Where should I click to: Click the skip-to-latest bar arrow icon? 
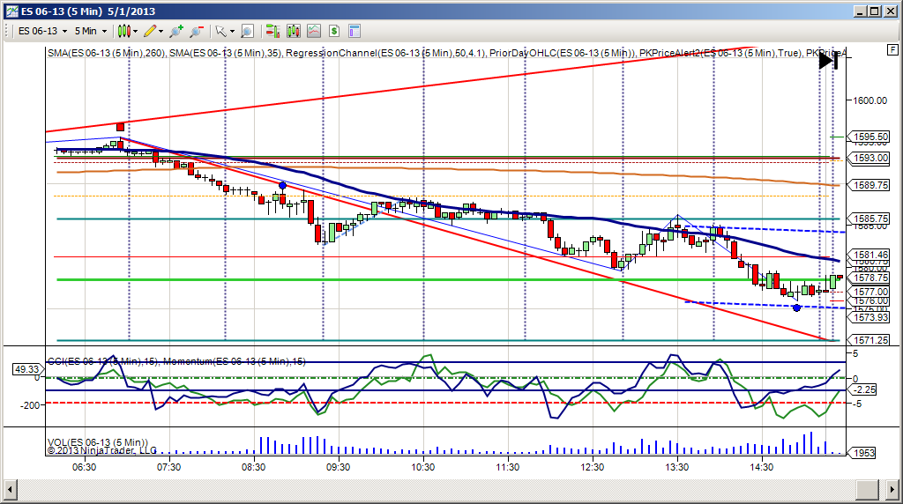tap(828, 61)
